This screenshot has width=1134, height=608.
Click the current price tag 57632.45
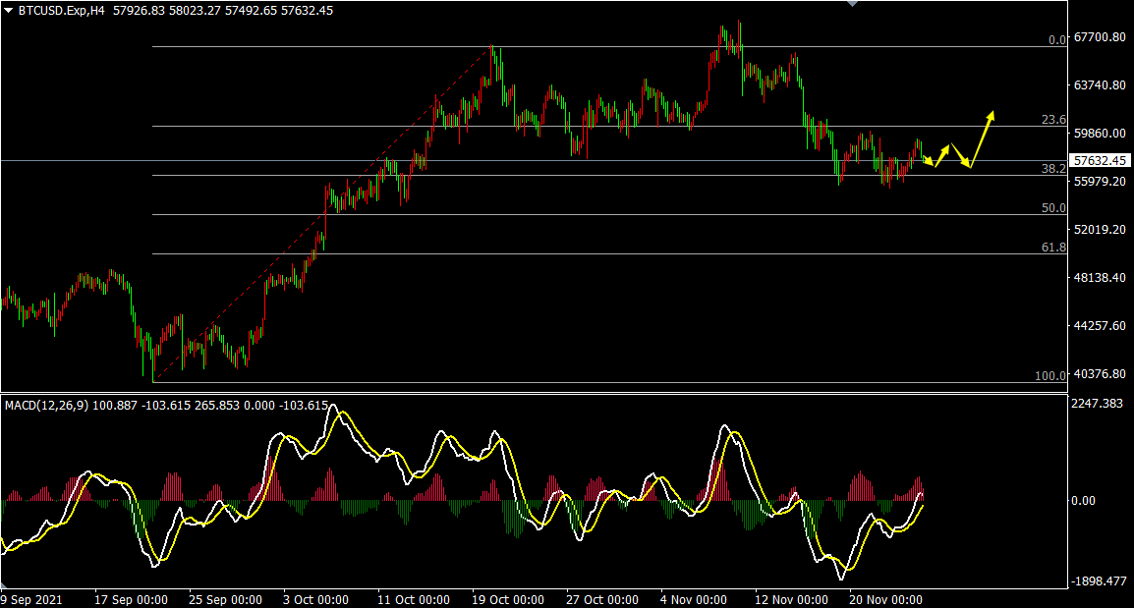click(x=1101, y=160)
